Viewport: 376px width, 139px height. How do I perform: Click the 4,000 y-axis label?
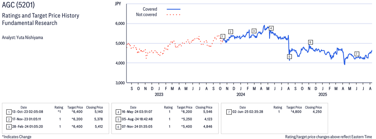click(120, 63)
